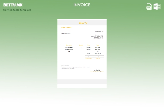Viewport: 164px width, 107px height.
Task: Click the Authorized Signature label
Action: coord(97,72)
